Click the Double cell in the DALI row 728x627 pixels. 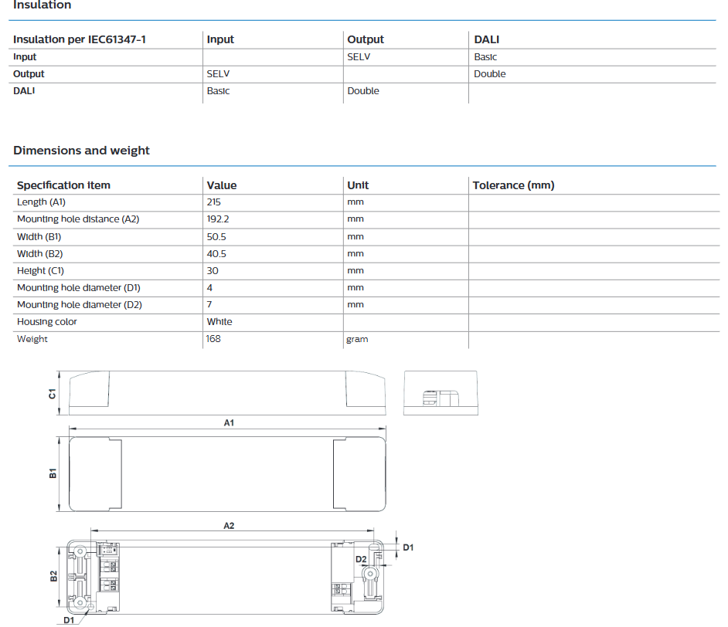click(363, 91)
